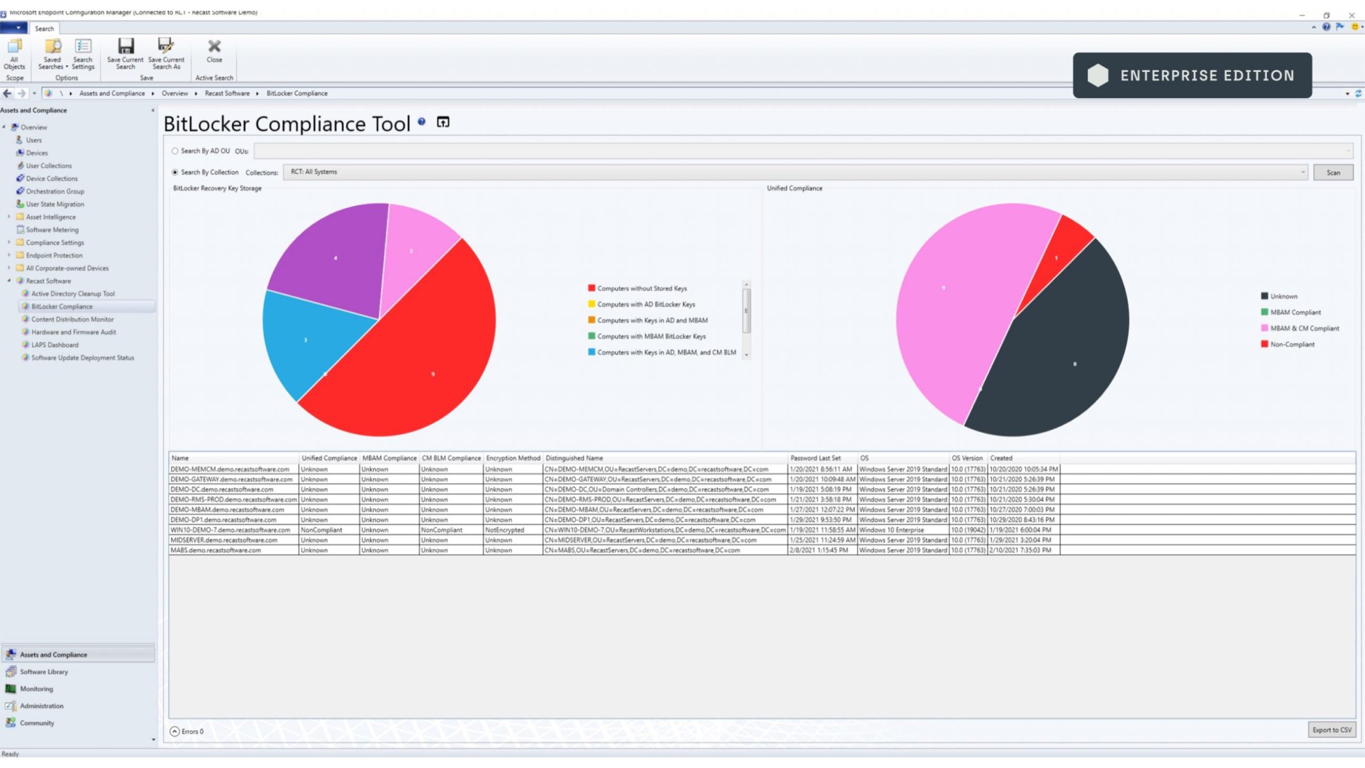Click the Scan button
The image size is (1365, 768).
coord(1333,173)
